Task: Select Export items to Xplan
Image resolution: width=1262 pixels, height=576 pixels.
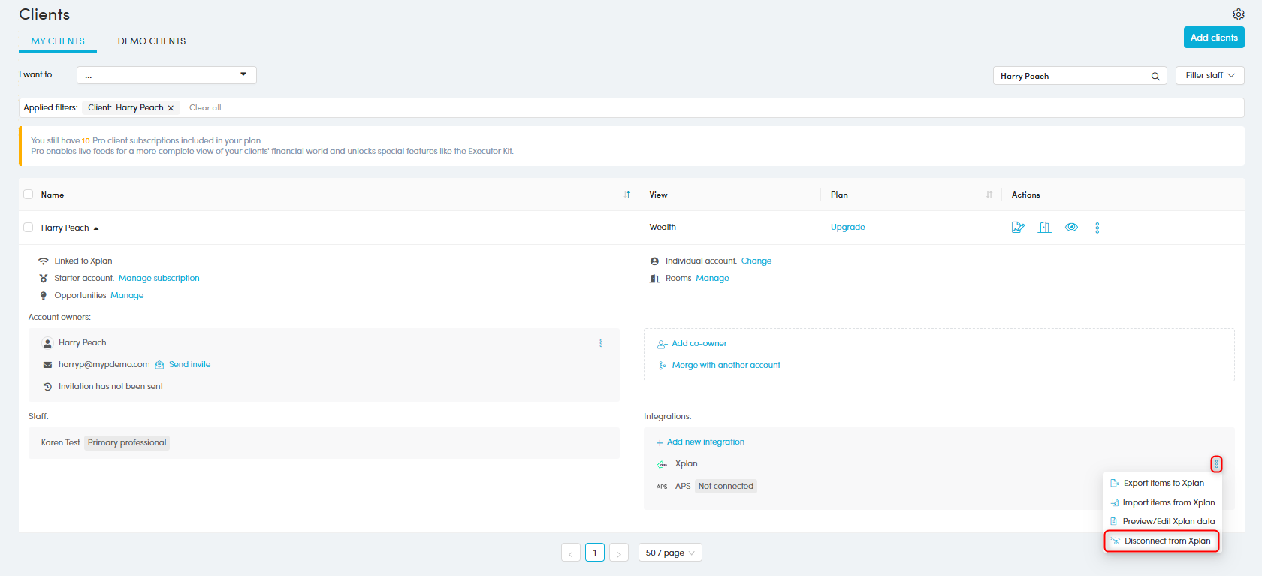Action: point(1163,483)
